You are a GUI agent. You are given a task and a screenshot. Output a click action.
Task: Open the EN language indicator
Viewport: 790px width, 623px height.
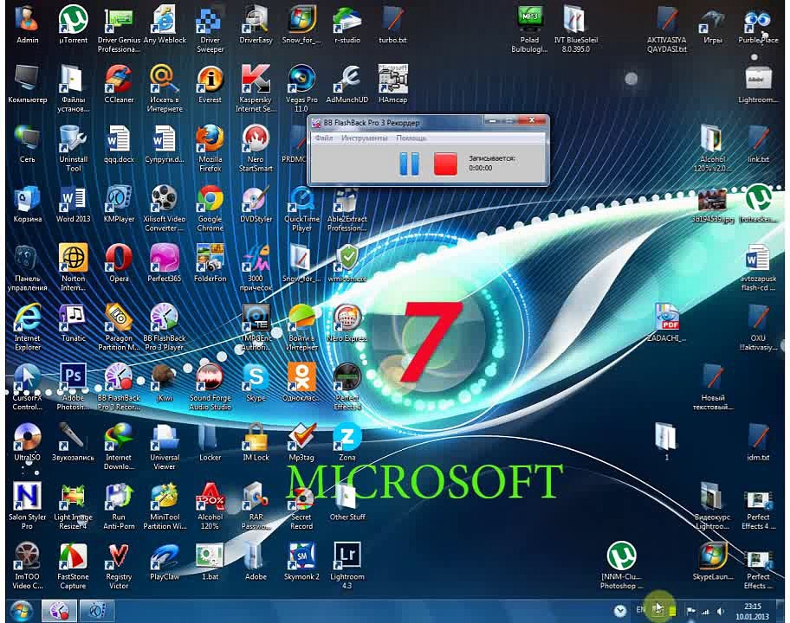(x=640, y=609)
